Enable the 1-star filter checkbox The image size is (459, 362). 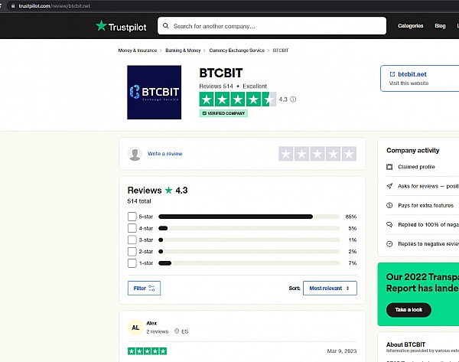point(132,263)
